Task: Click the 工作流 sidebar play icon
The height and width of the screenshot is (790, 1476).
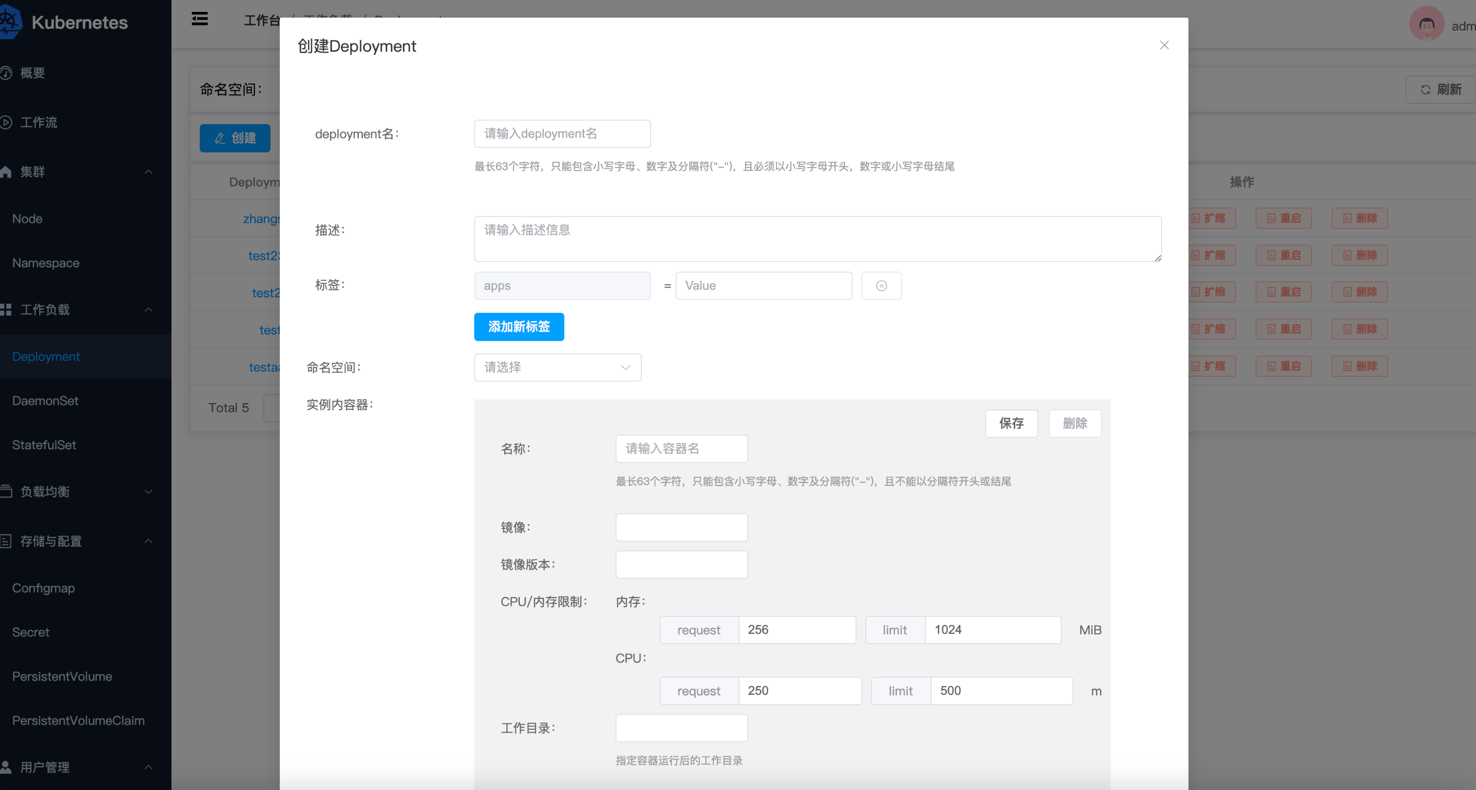Action: 6,122
